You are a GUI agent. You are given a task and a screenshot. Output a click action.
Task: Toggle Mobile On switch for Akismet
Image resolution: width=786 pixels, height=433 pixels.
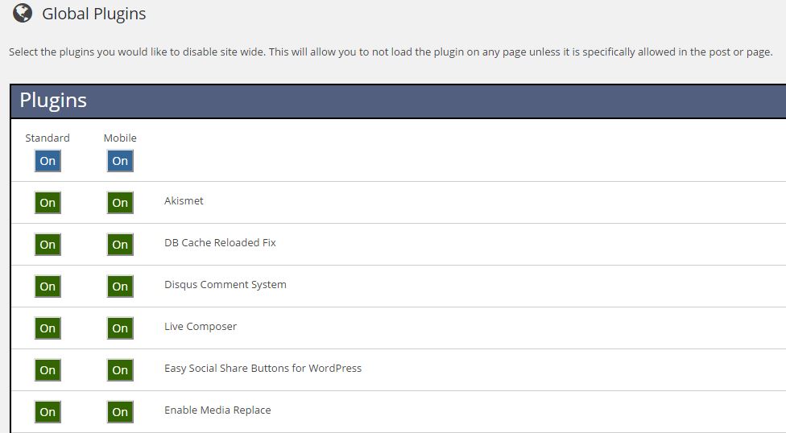(x=120, y=203)
